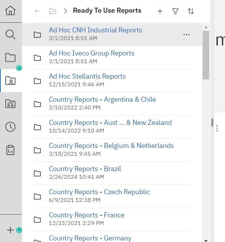Image resolution: width=225 pixels, height=242 pixels.
Task: Open the breadcrumb parent folder icon
Action: (x=53, y=11)
